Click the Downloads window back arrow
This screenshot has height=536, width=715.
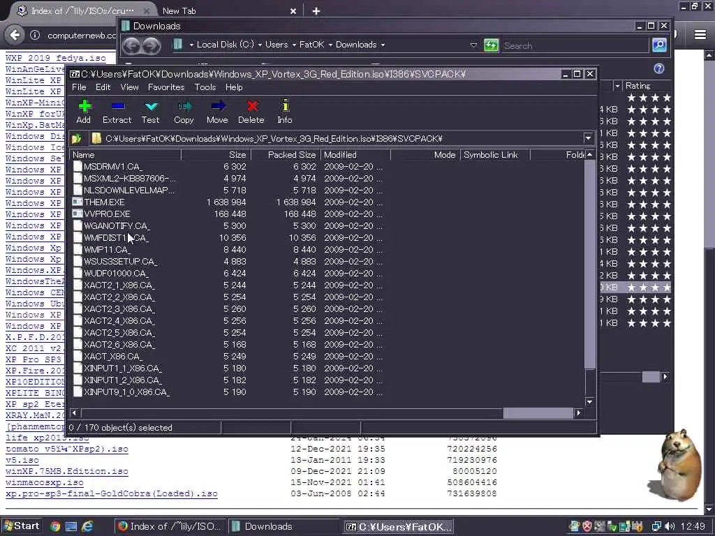click(x=132, y=45)
